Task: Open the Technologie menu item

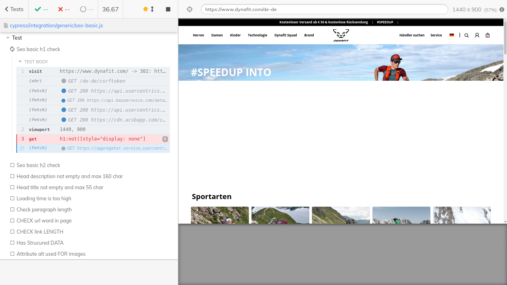Action: 257,35
